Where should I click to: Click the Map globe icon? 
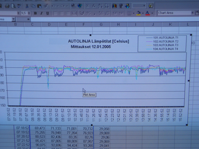point(121,6)
